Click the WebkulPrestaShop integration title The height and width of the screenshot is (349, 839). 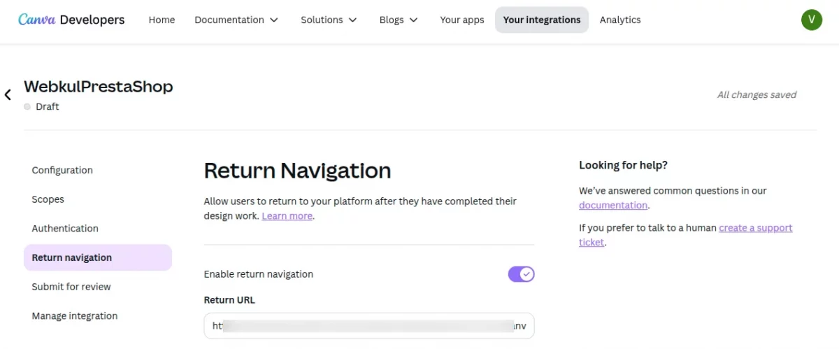pyautogui.click(x=99, y=87)
